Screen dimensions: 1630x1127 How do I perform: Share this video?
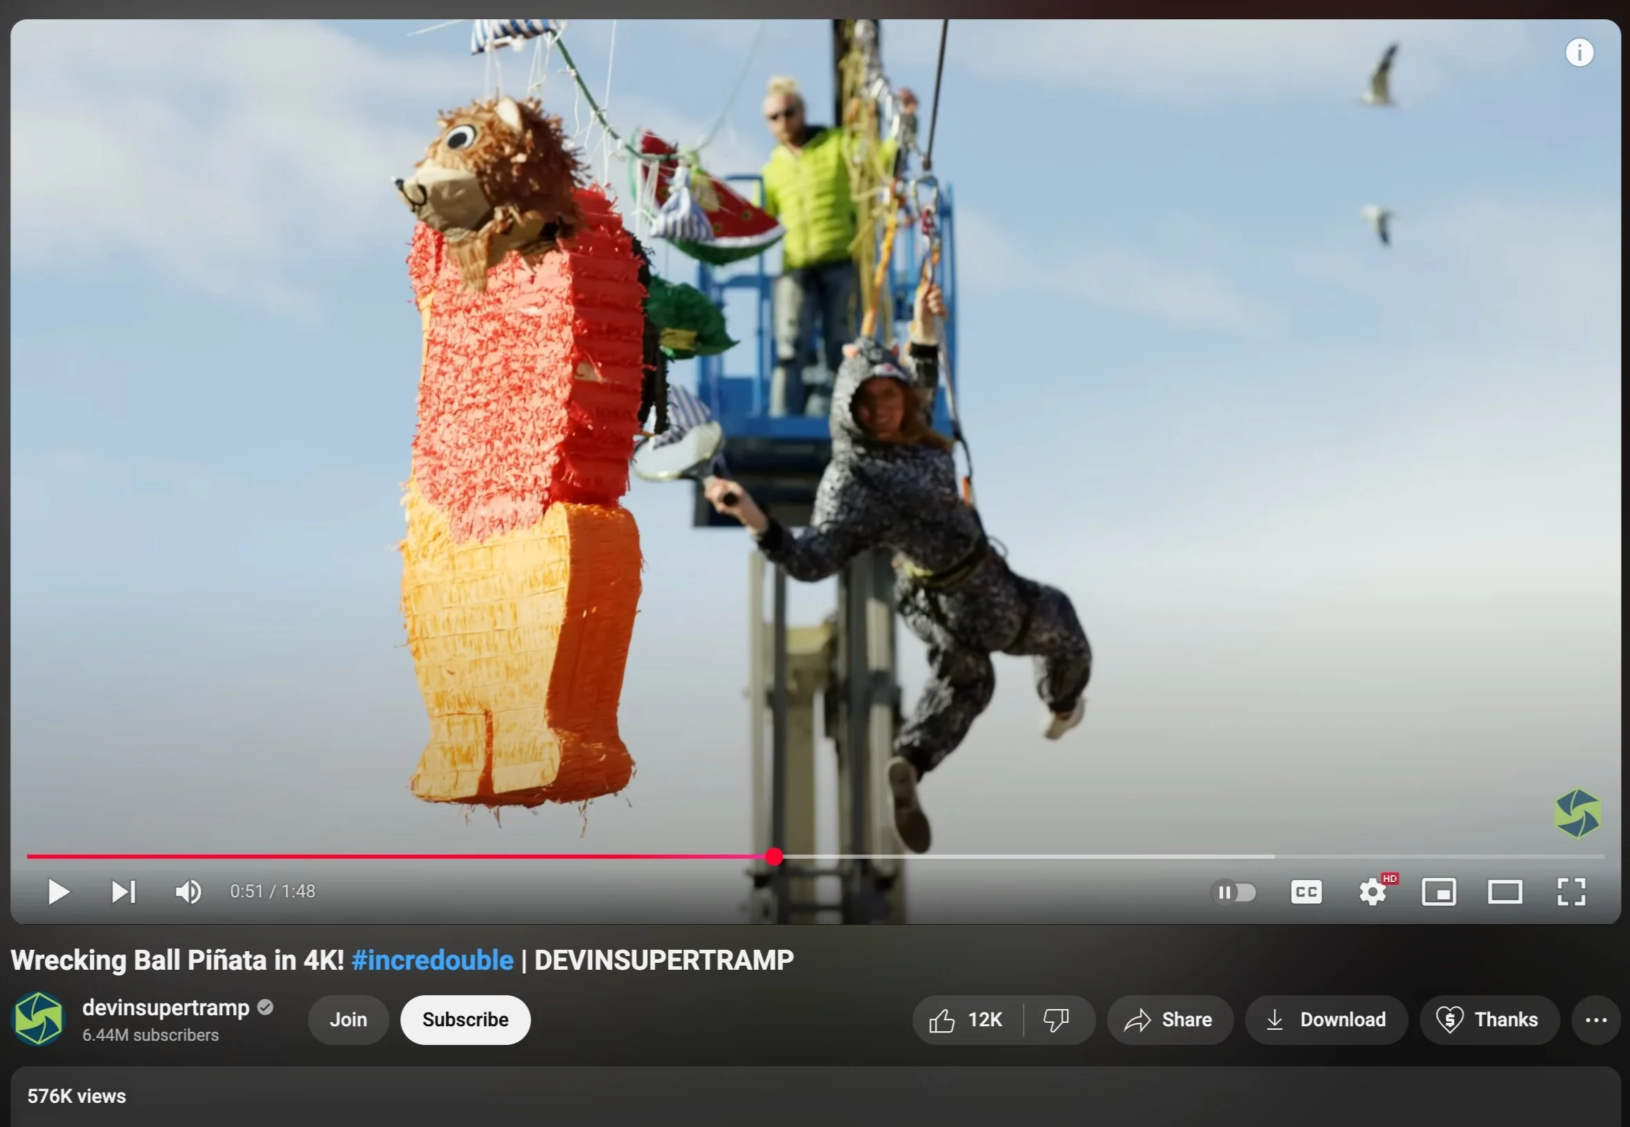tap(1169, 1020)
